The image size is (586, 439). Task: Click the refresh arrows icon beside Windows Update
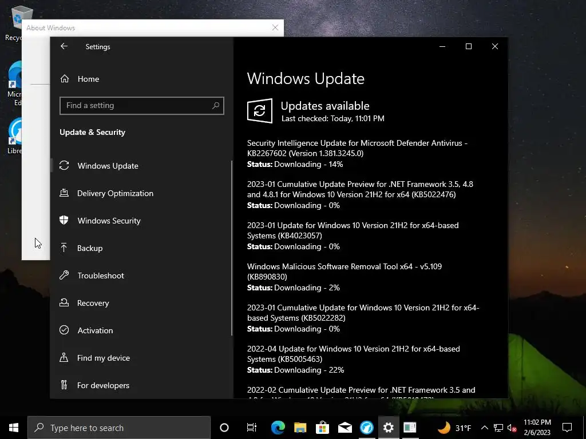(x=64, y=165)
